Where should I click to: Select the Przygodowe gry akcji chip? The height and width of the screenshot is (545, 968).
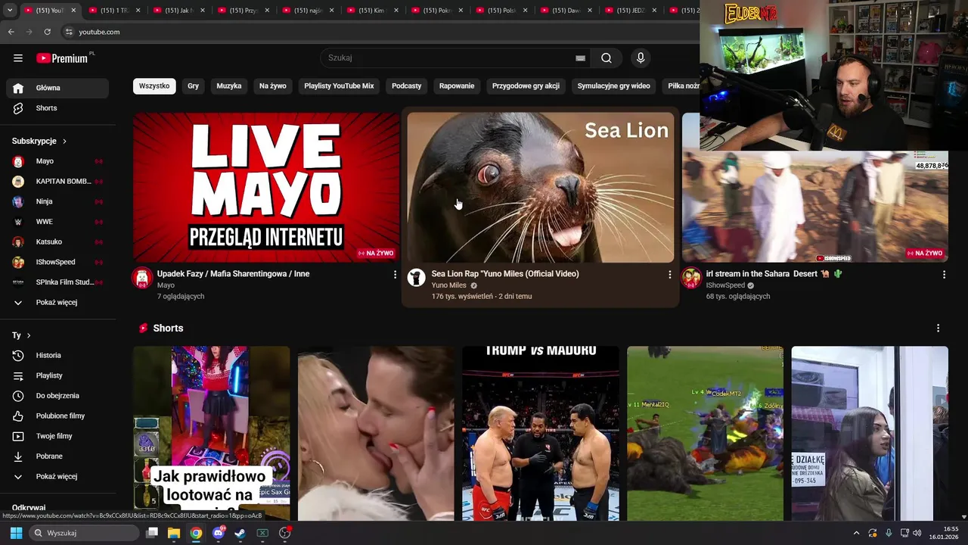coord(526,86)
